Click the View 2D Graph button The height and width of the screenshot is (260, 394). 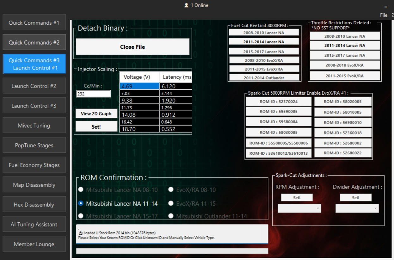[x=96, y=114]
